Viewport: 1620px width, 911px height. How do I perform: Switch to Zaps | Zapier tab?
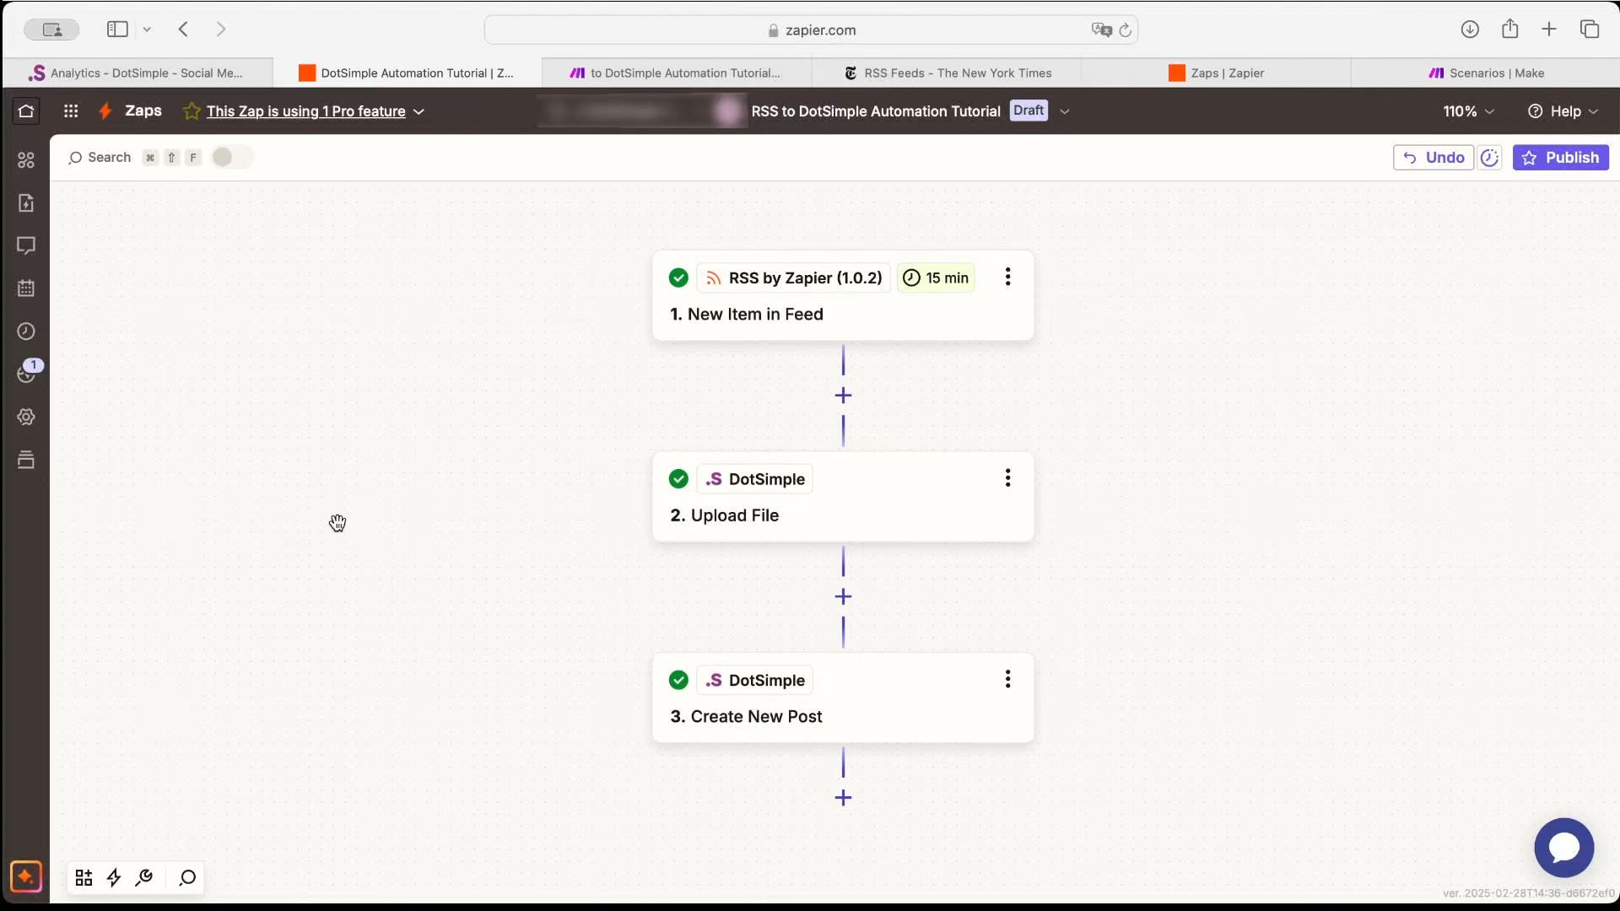coord(1216,73)
